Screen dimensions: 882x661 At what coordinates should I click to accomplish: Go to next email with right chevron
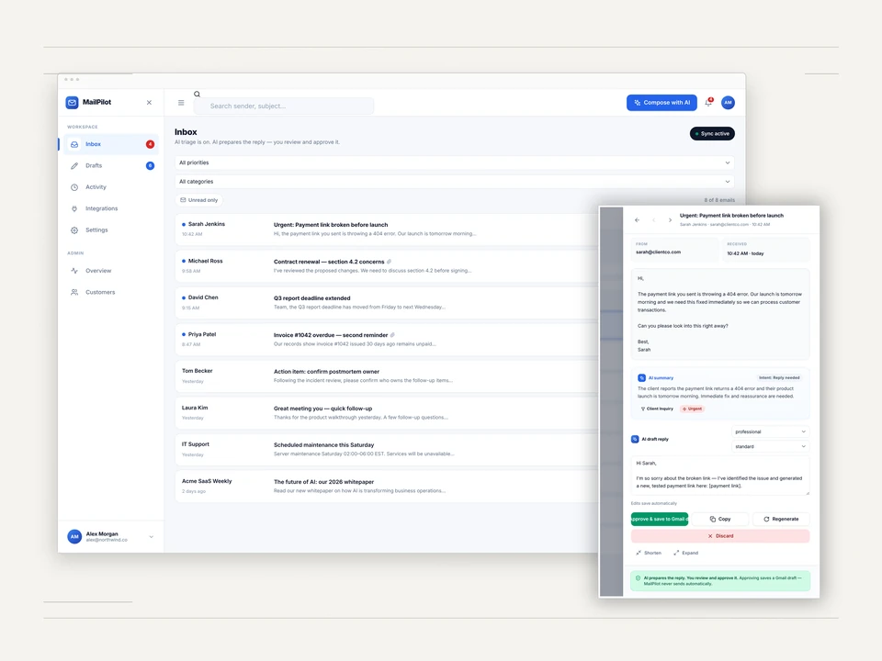pos(670,220)
